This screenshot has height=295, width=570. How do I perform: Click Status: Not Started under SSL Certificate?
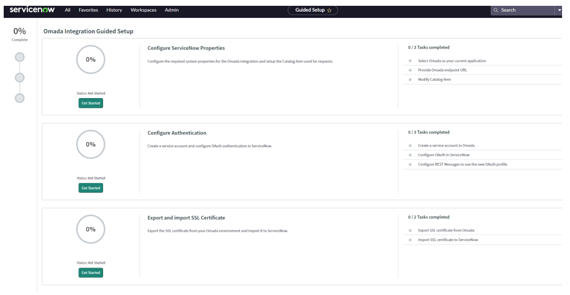point(91,263)
